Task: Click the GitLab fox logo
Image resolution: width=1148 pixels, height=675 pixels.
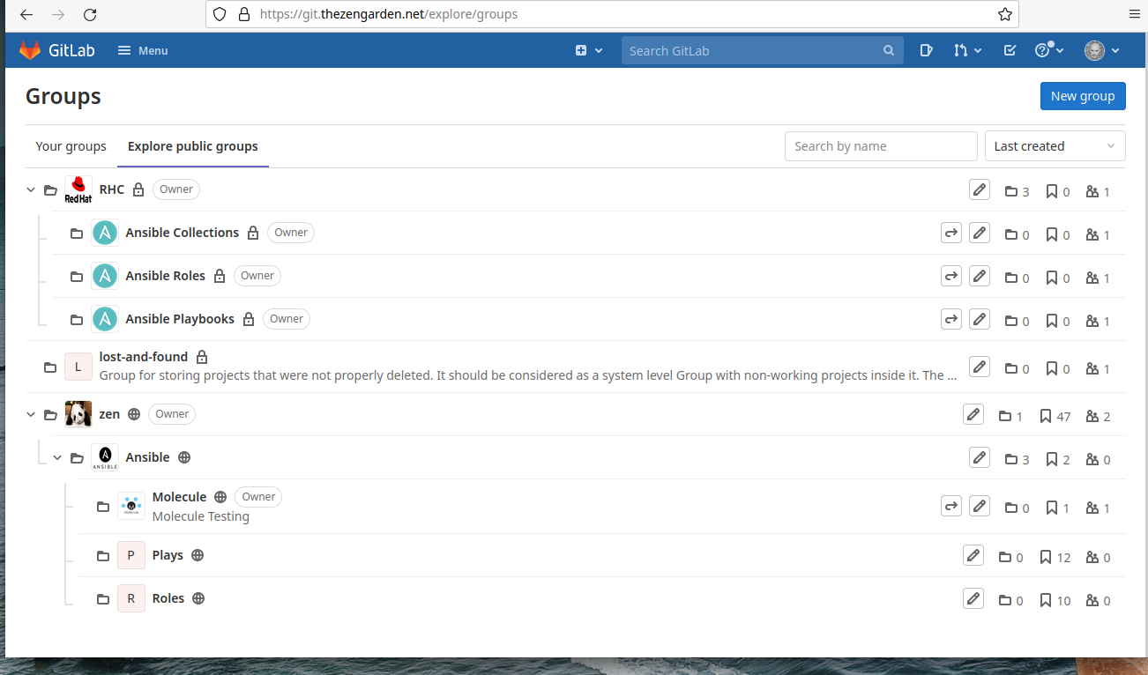Action: pyautogui.click(x=30, y=50)
